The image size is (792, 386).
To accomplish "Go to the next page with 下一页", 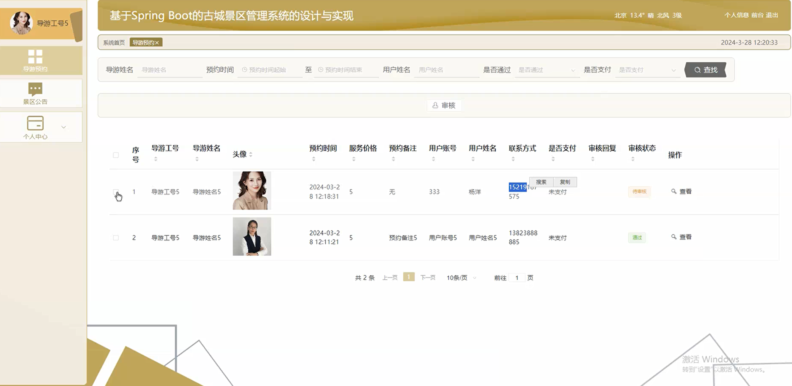I will (428, 278).
